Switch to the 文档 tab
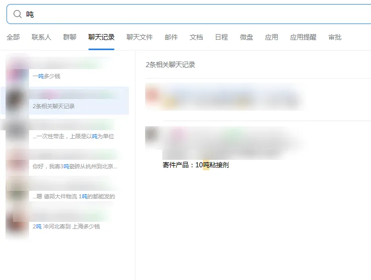The height and width of the screenshot is (280, 371). click(x=196, y=37)
